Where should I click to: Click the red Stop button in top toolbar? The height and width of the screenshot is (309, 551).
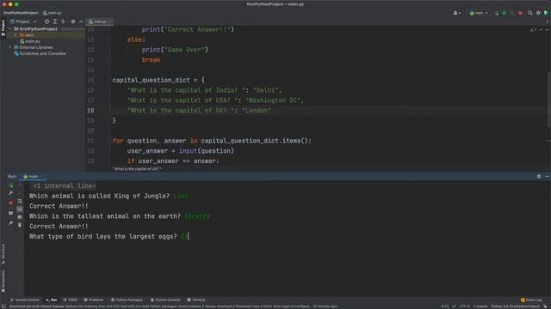coord(520,13)
